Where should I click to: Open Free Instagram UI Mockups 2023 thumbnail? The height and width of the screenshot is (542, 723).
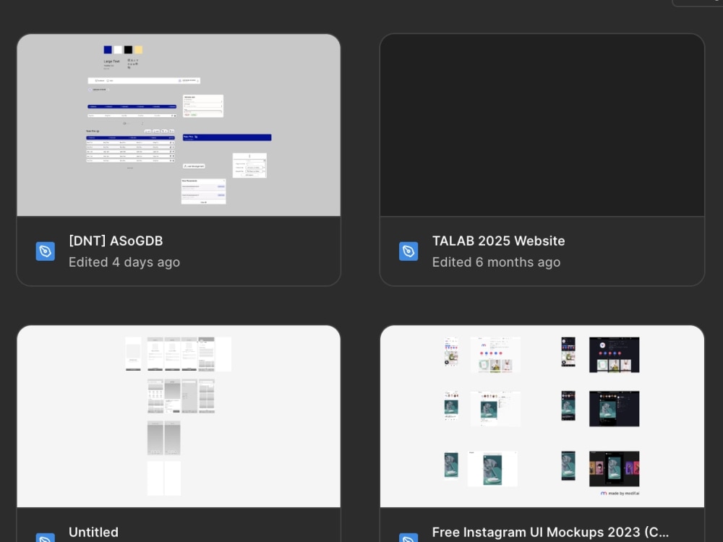click(542, 416)
